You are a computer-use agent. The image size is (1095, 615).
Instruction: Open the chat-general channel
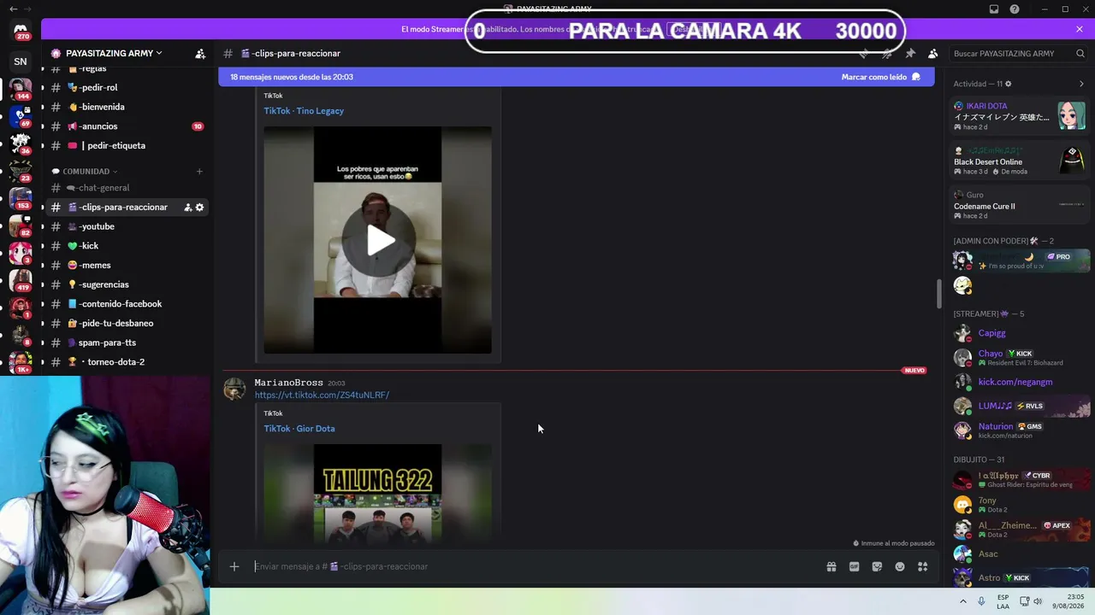pyautogui.click(x=127, y=188)
